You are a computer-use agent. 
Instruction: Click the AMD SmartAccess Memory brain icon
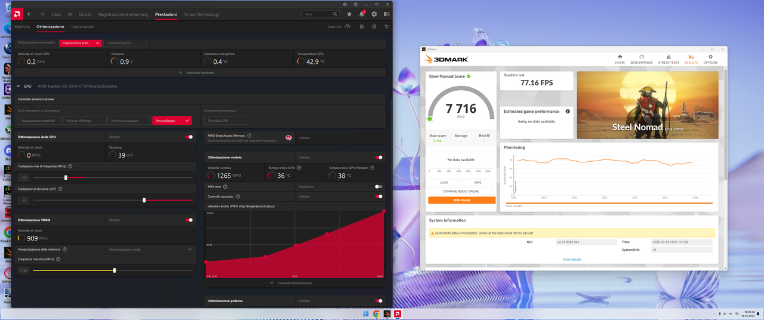[289, 138]
